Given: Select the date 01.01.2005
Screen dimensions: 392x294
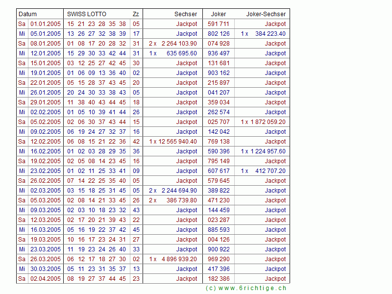Looking at the screenshot, I should click(x=46, y=24).
